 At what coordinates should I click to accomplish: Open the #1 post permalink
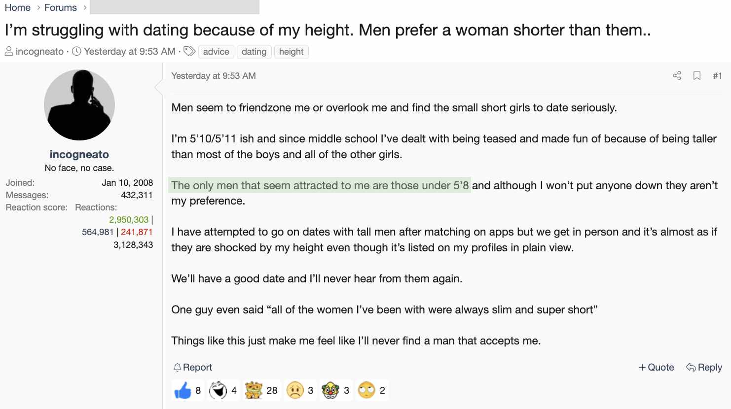click(x=717, y=76)
